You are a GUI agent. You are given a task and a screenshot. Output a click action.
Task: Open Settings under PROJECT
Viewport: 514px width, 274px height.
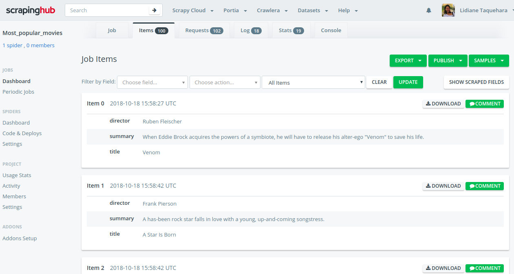[12, 207]
